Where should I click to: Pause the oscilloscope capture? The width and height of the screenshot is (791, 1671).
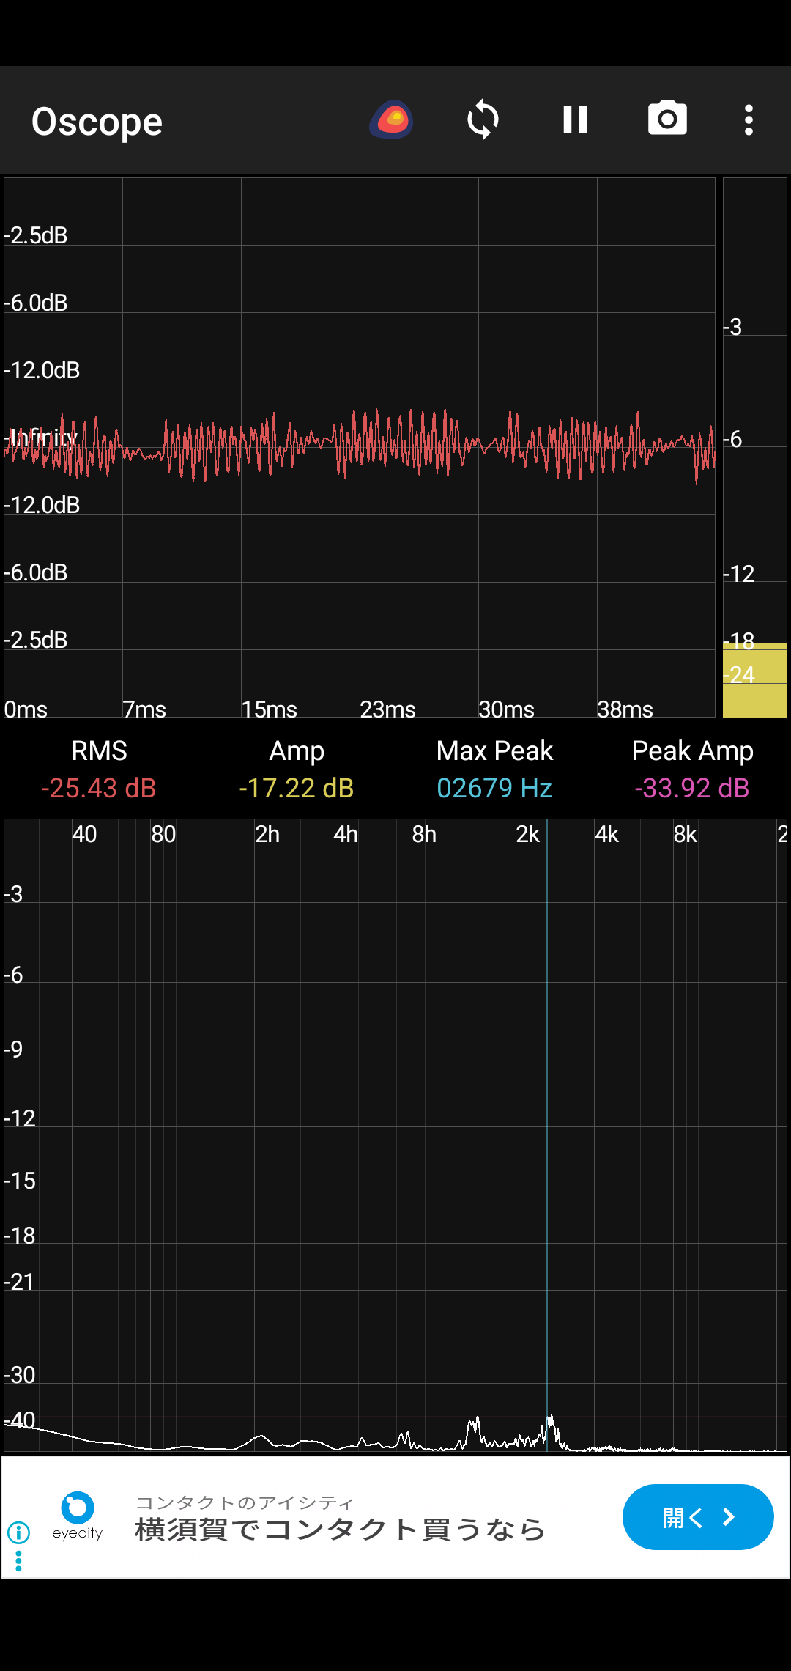(x=575, y=119)
